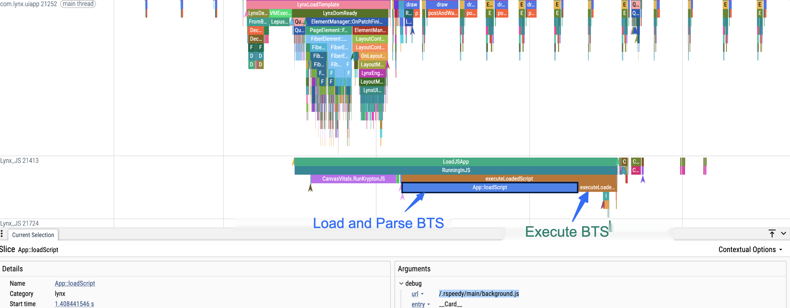Click the App::loadScript name link in Details
This screenshot has width=790, height=308.
pos(75,283)
